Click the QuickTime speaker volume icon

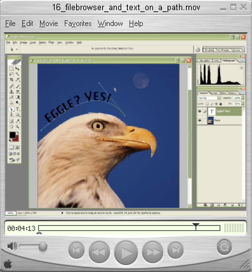tap(12, 246)
